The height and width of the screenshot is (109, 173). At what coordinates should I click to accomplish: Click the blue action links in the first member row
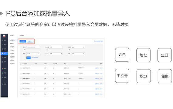coord(99,68)
